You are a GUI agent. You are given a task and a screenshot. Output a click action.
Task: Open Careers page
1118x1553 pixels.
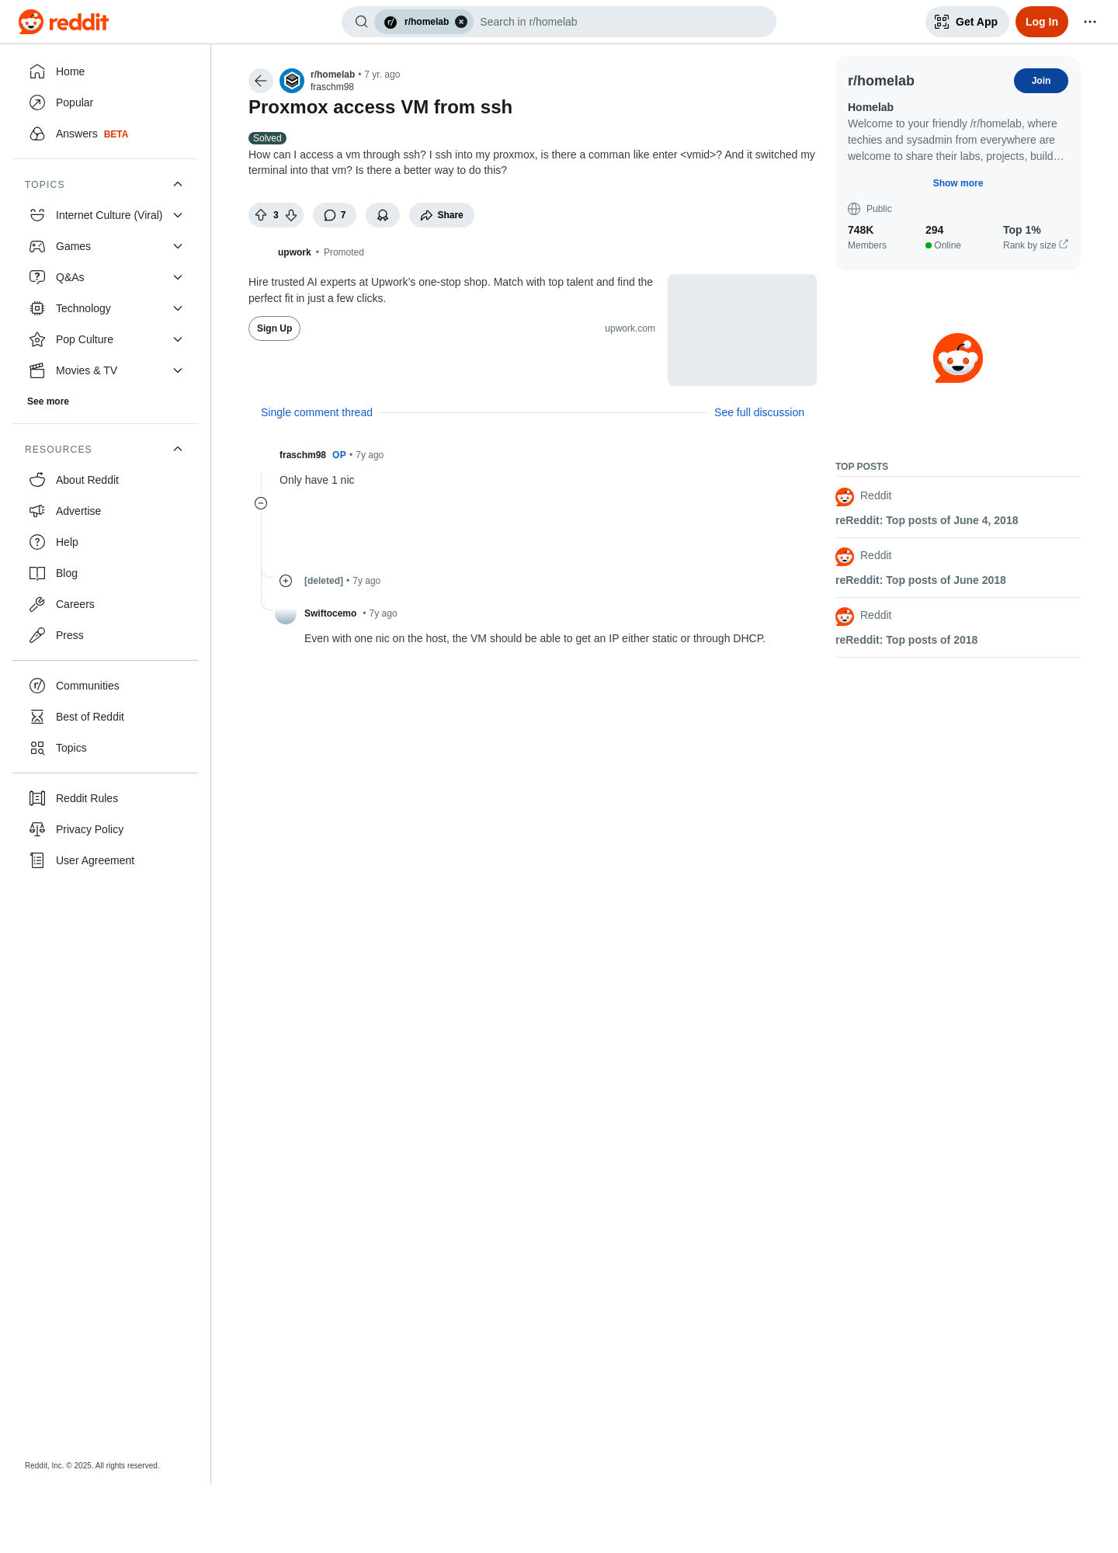pos(106,604)
